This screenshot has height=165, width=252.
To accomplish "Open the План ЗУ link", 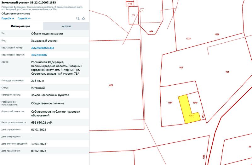I will point(8,19).
